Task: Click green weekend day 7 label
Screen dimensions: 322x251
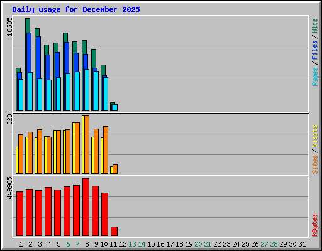Action: point(77,244)
